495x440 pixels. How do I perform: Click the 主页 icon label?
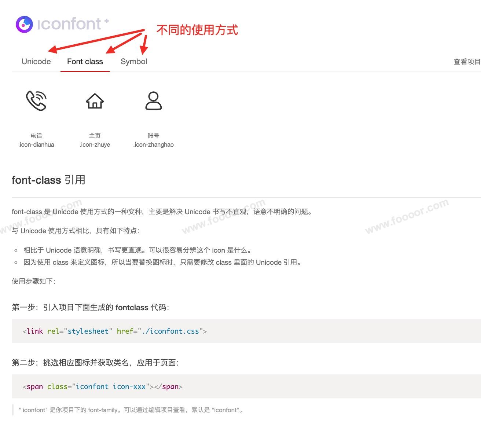click(95, 136)
